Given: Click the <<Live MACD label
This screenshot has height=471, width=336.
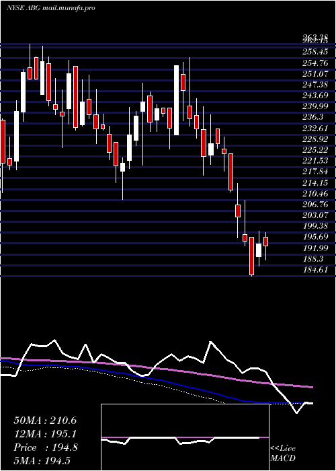Looking at the screenshot, I should click(283, 453).
